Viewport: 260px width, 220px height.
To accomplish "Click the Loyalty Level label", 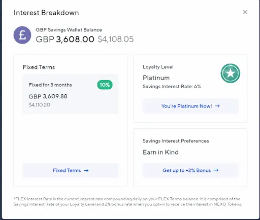I will (x=158, y=67).
